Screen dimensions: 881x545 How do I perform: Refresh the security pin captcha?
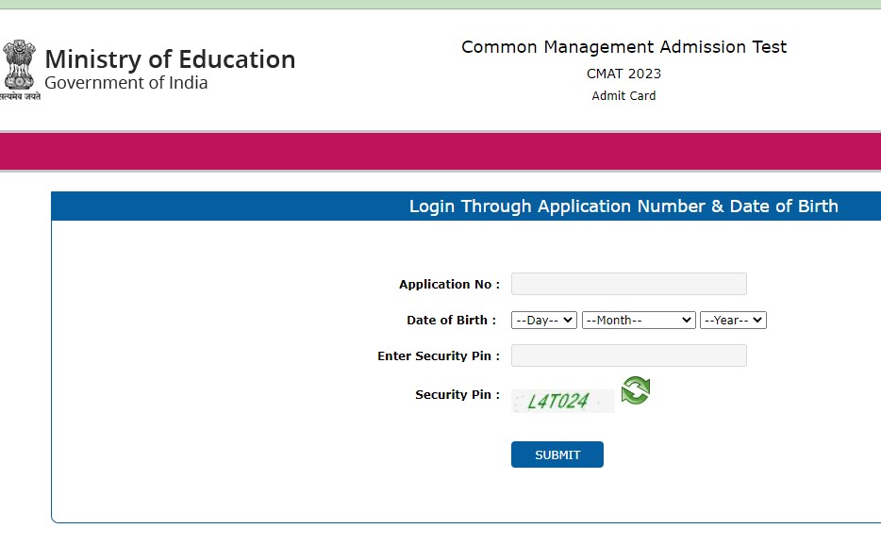click(x=636, y=390)
